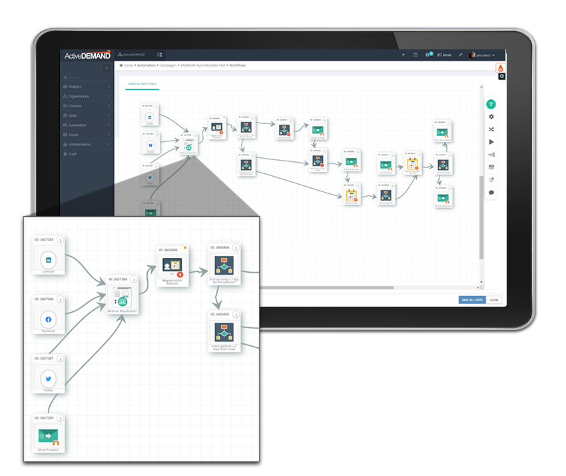The height and width of the screenshot is (476, 566).
Task: Open Trash in the sidebar
Action: click(x=87, y=154)
